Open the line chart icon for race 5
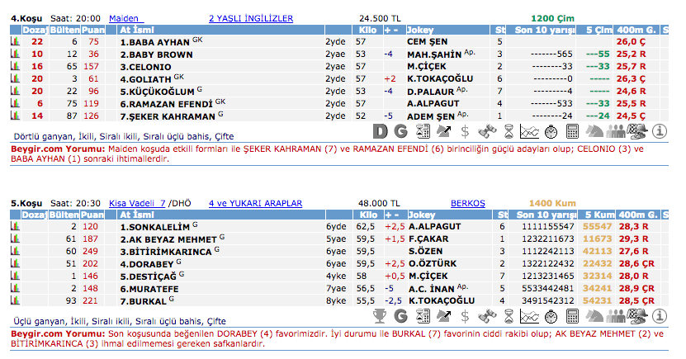 pyautogui.click(x=530, y=315)
